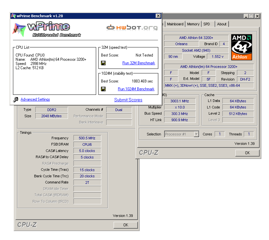
Task: Click the instructions MMX, 3DNow! field
Action: tap(209, 85)
